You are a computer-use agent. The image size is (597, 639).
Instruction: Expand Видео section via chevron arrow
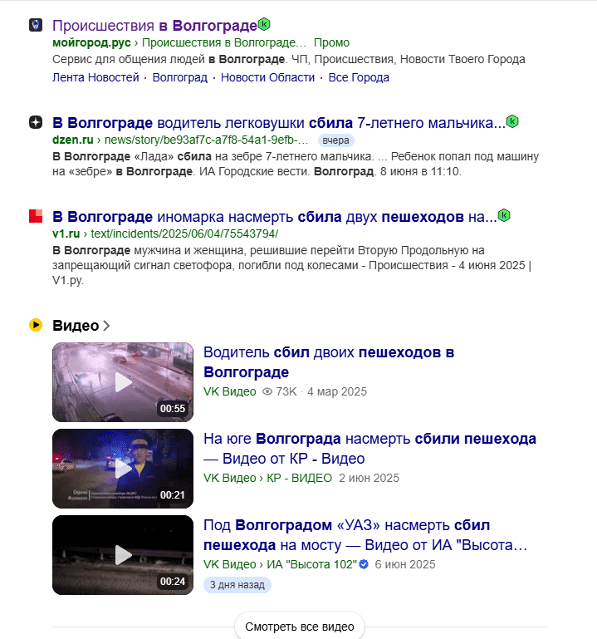[x=106, y=326]
